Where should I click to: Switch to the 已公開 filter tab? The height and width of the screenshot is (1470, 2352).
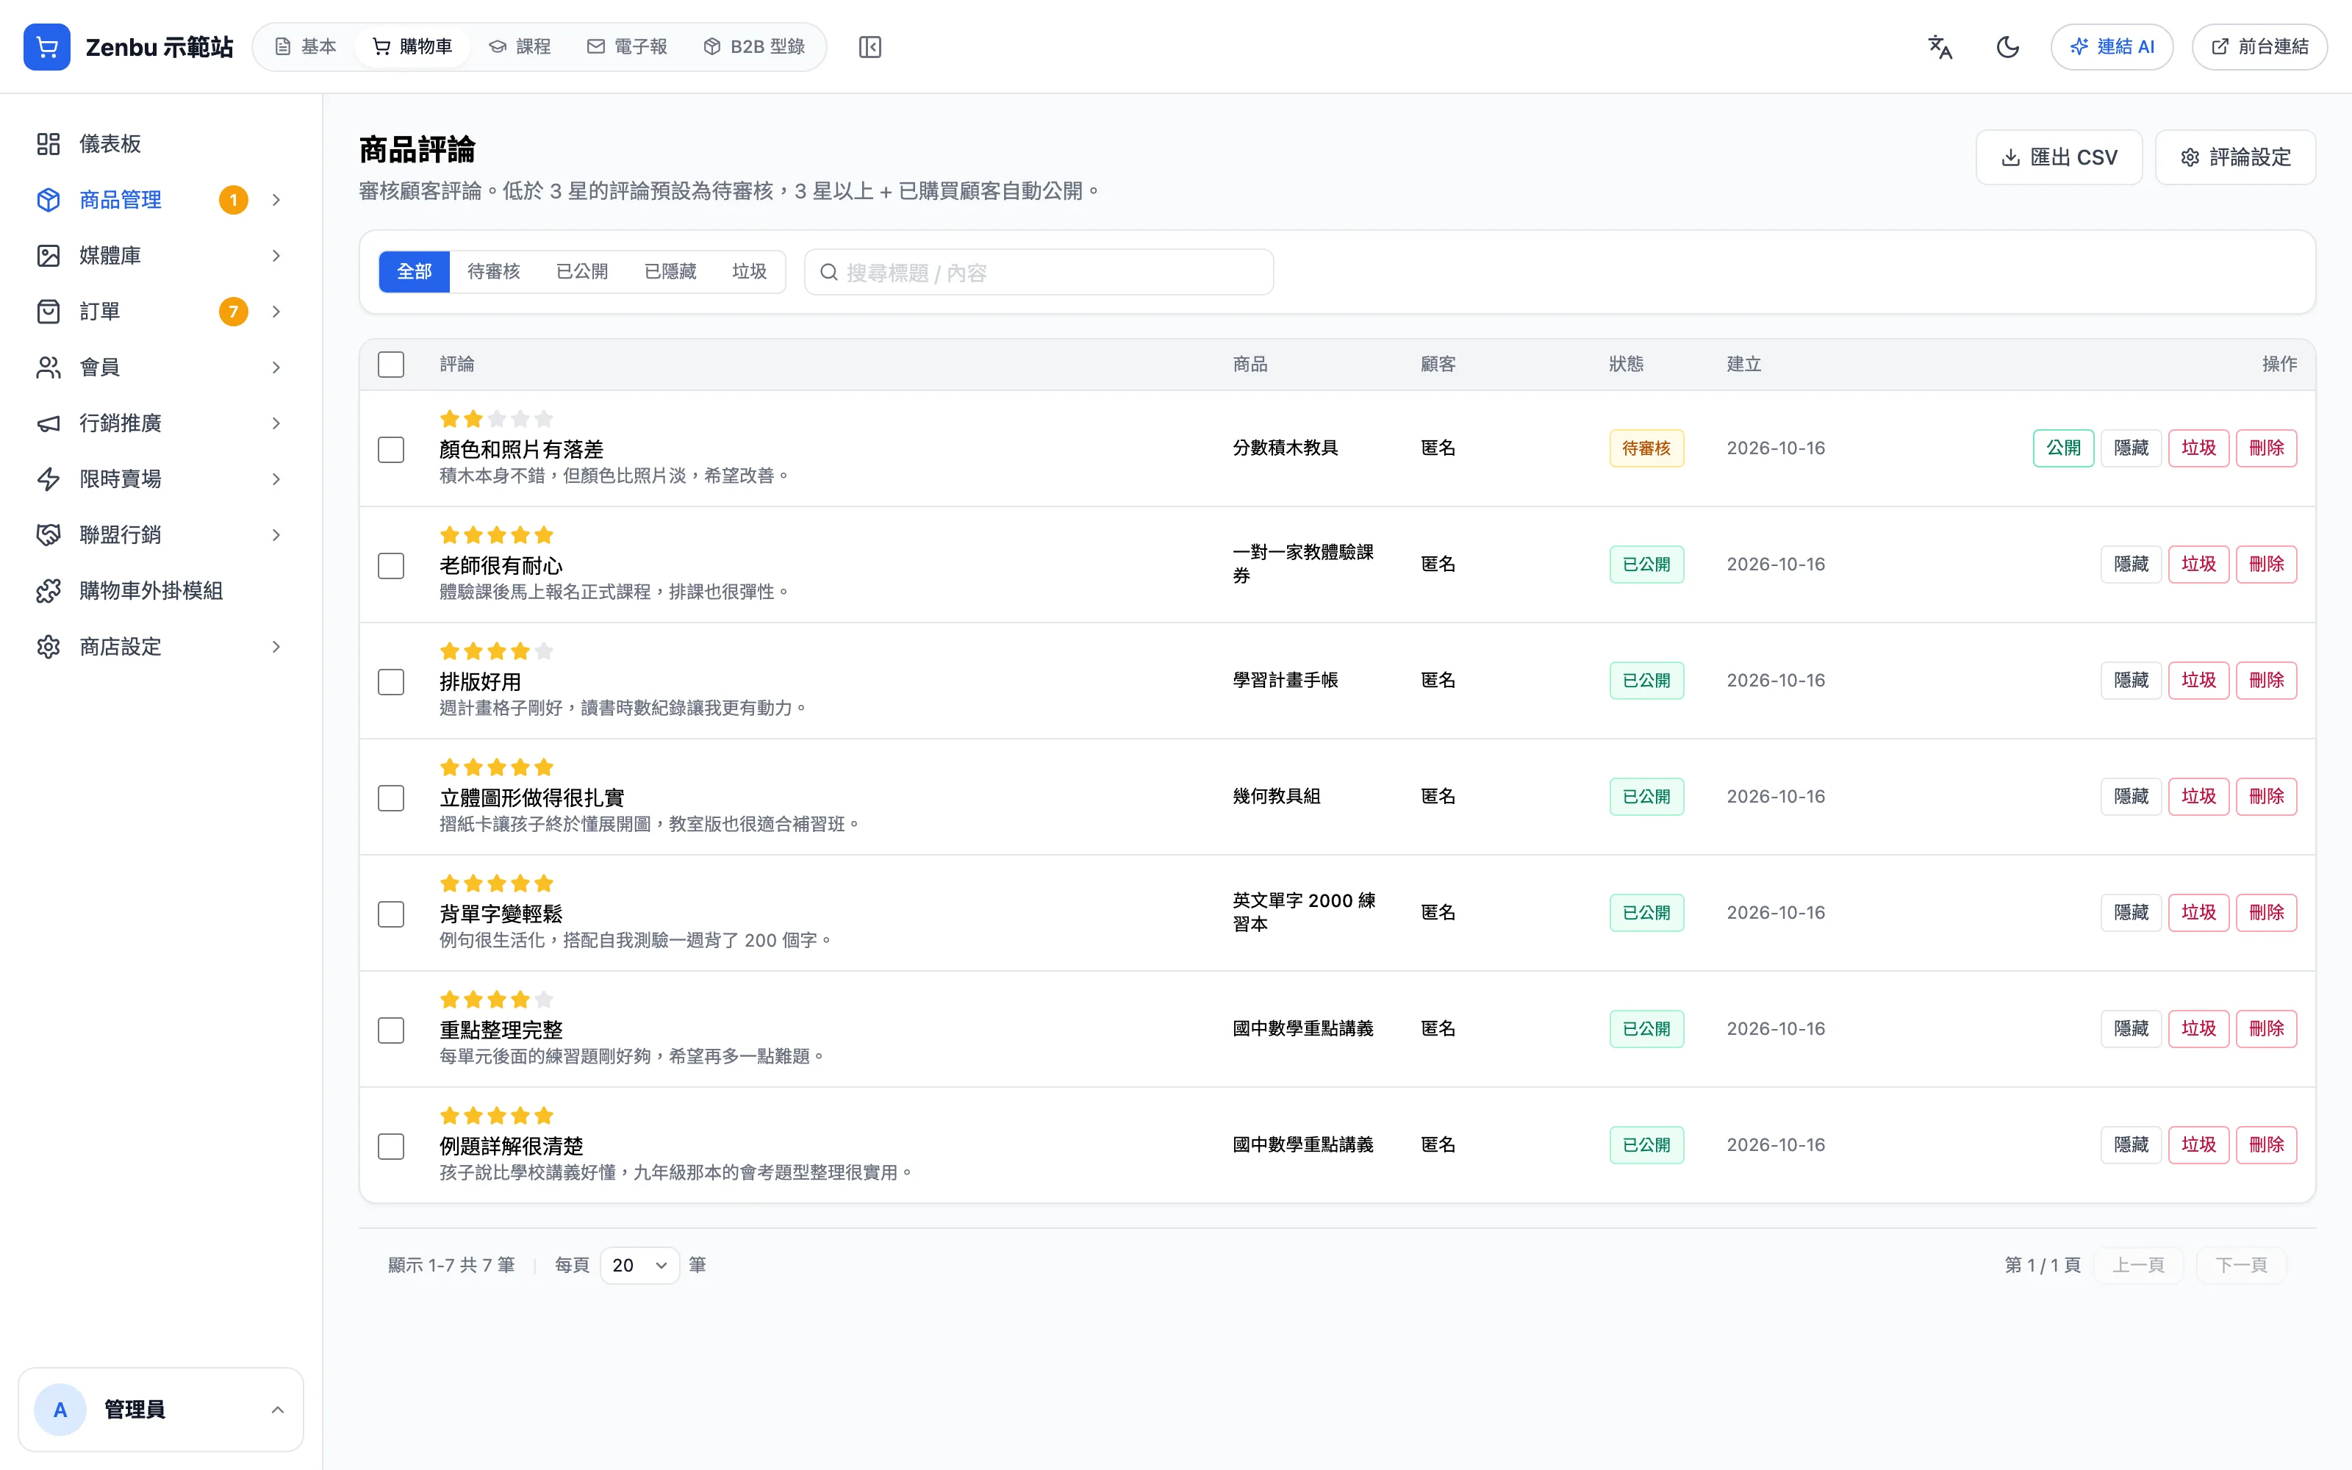[x=582, y=271]
